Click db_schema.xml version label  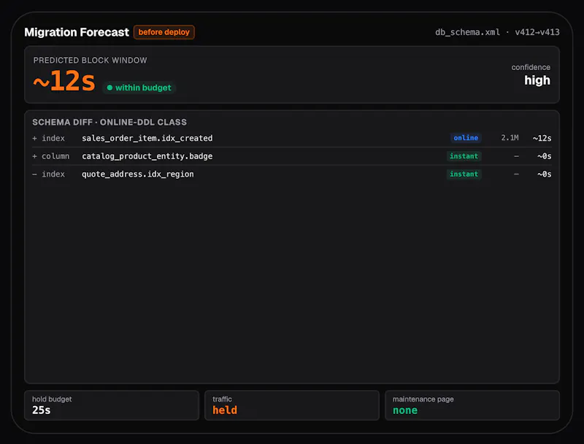[497, 32]
